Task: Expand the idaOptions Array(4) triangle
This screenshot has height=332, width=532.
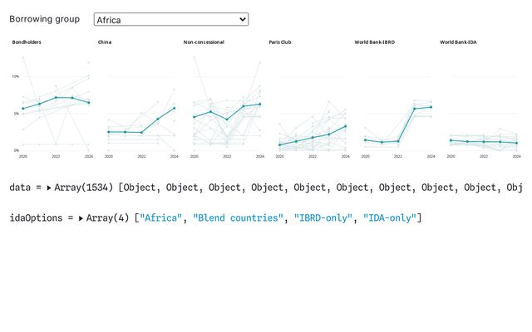Action: pos(81,218)
